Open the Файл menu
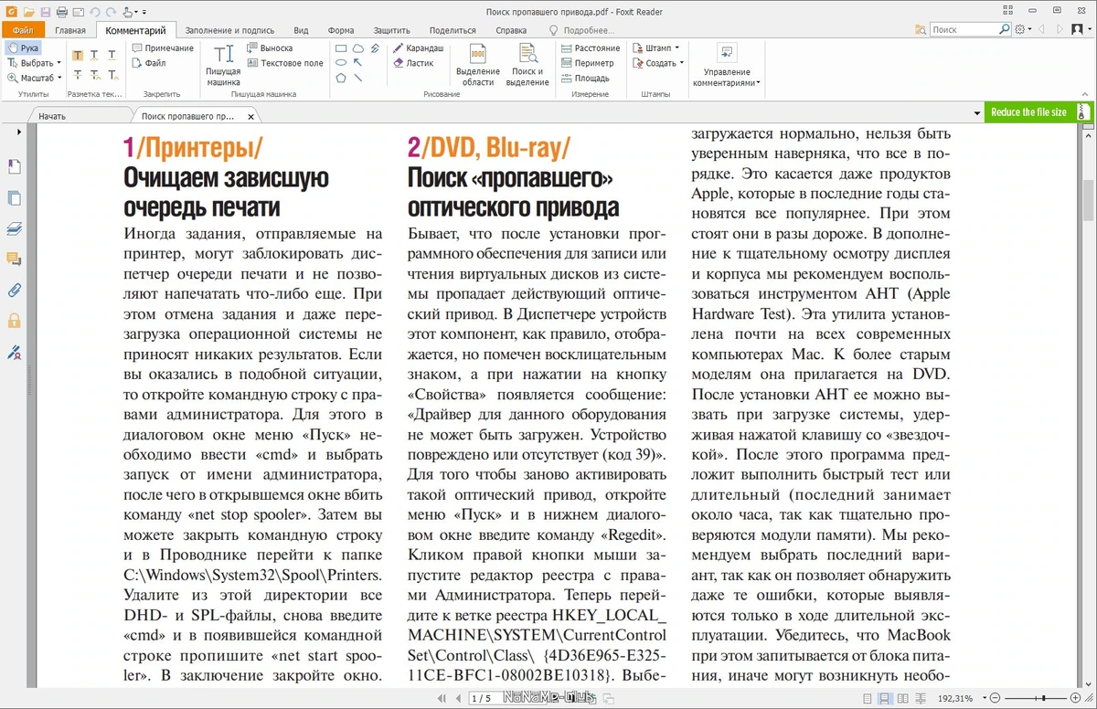 [22, 30]
